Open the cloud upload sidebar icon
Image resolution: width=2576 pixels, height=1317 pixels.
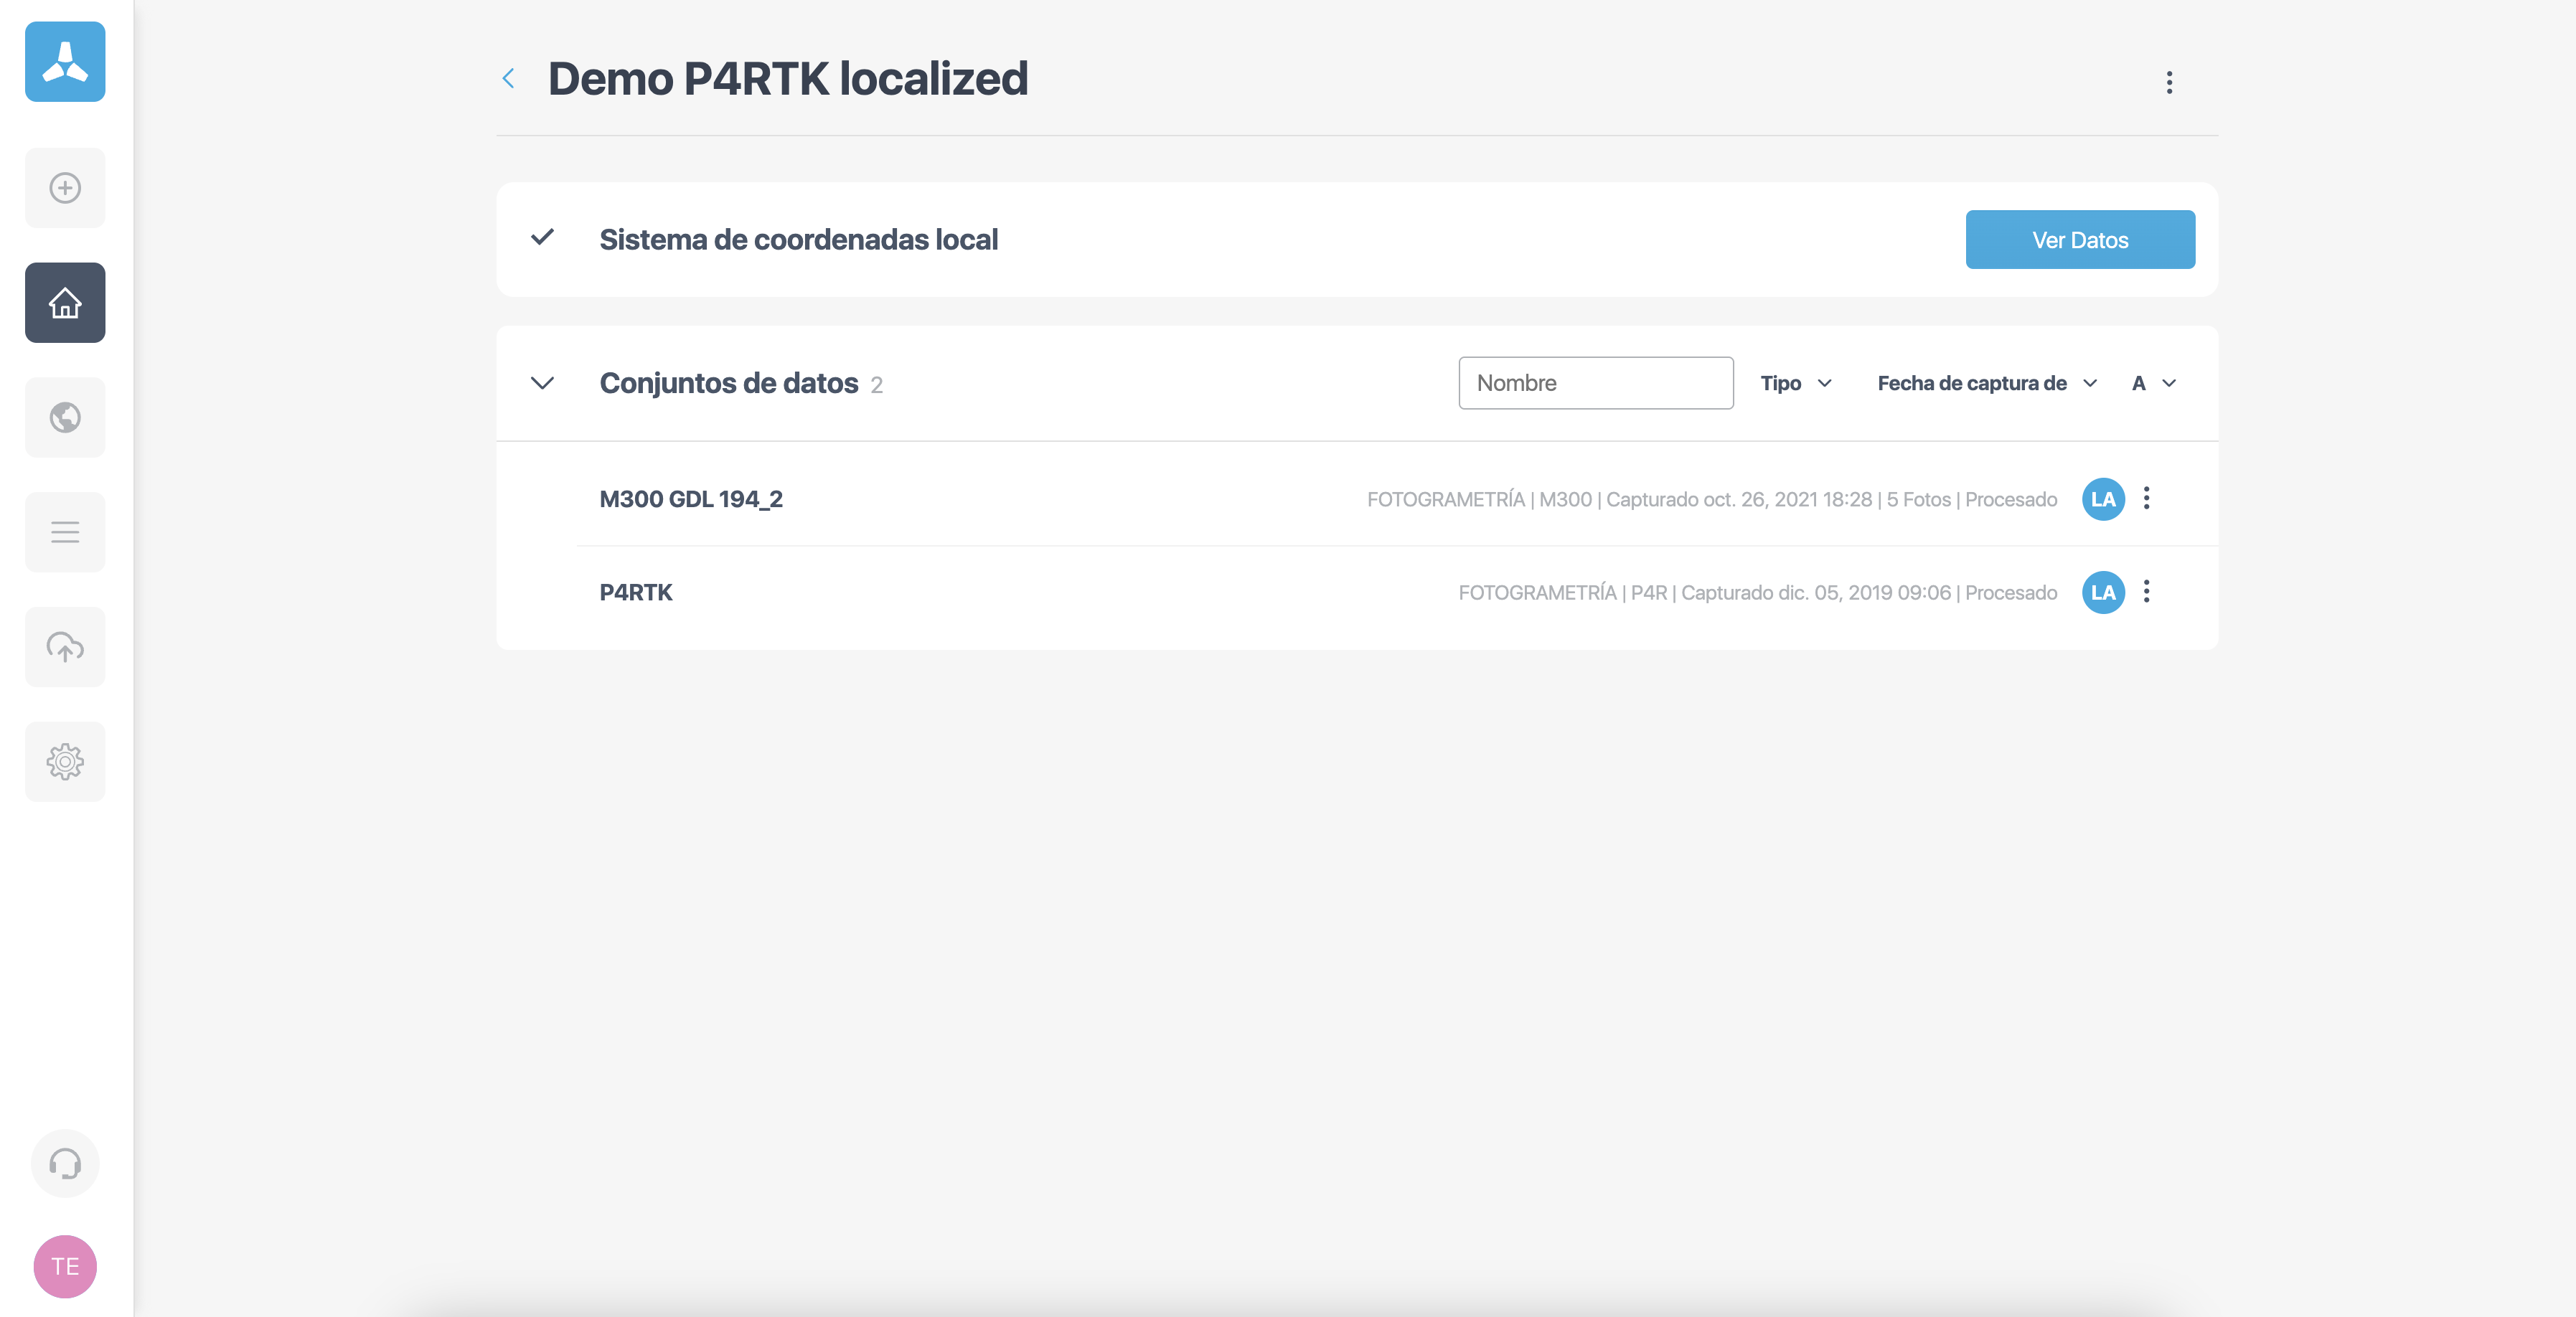click(x=65, y=647)
